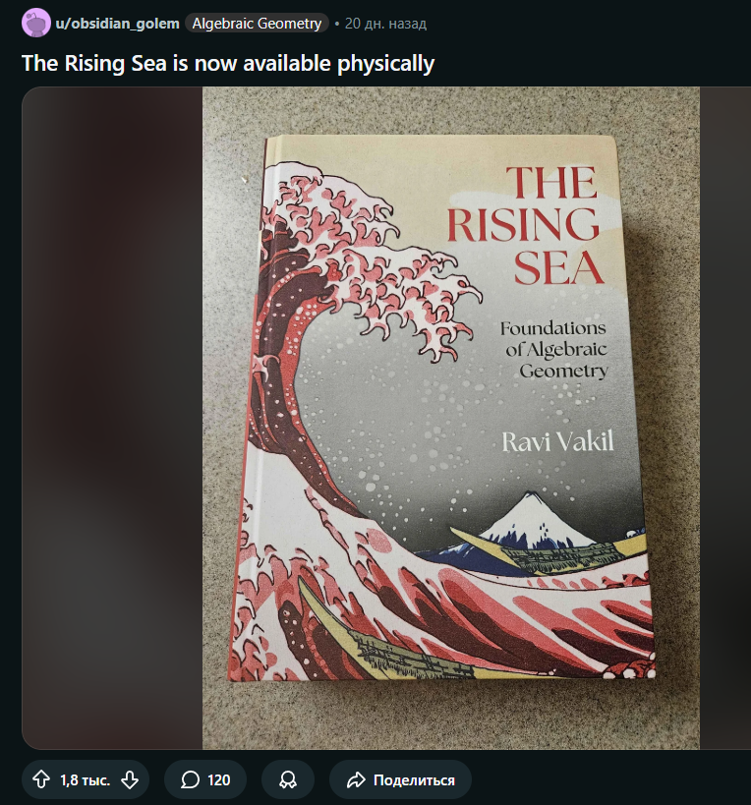The width and height of the screenshot is (751, 805).
Task: Downvote the Rising Sea post
Action: (x=129, y=779)
